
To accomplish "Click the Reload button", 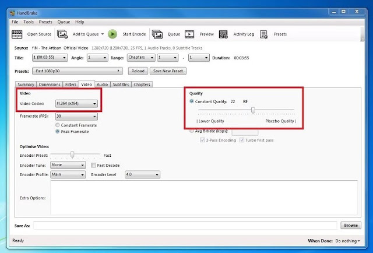I will (138, 71).
